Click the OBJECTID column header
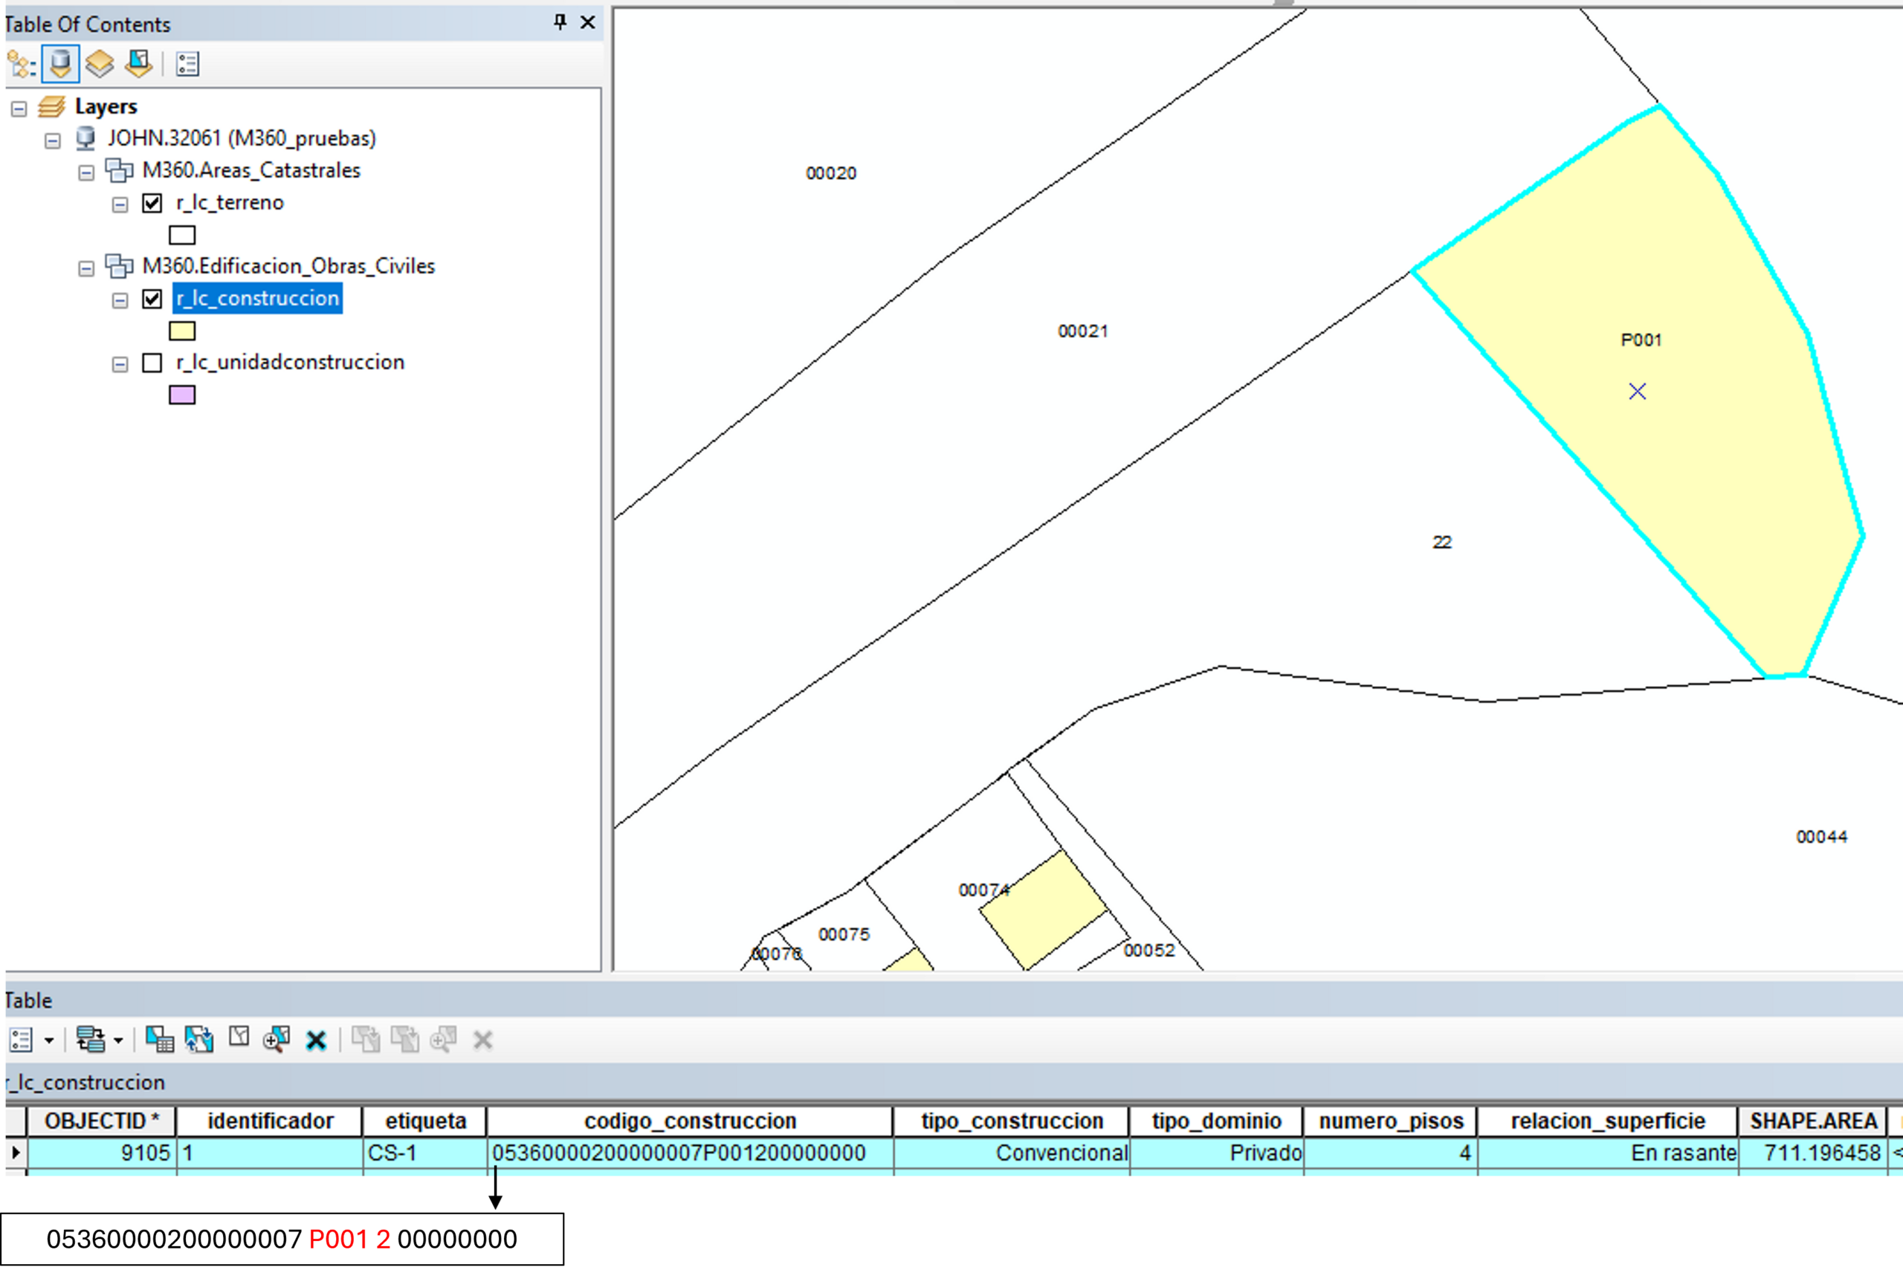The height and width of the screenshot is (1273, 1903). (x=102, y=1121)
